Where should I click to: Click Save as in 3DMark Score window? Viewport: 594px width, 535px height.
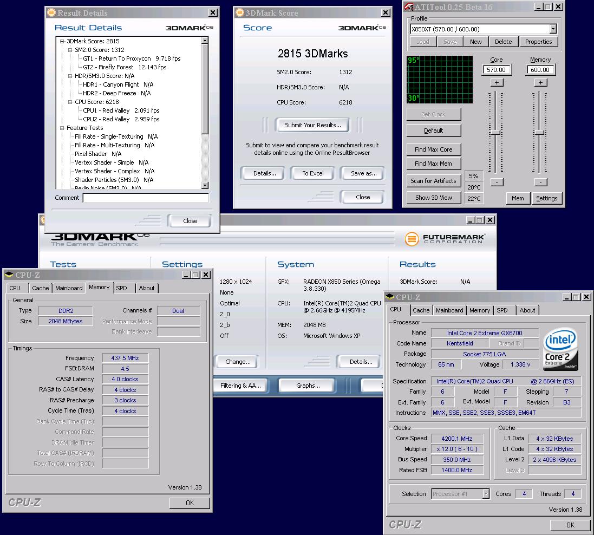(x=364, y=173)
